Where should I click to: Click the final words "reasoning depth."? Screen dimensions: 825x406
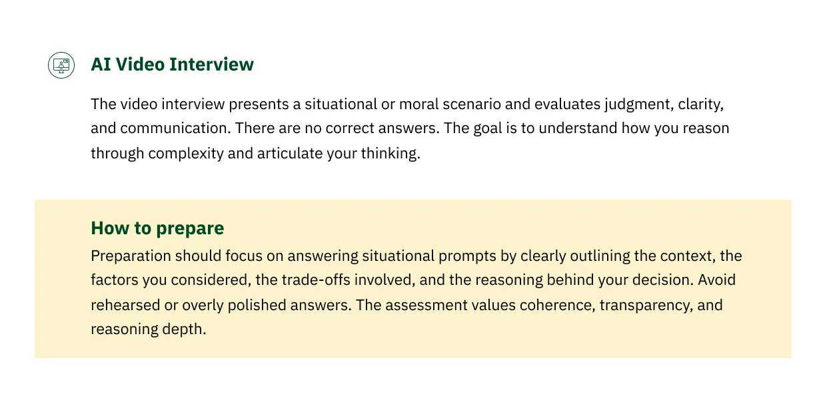click(148, 329)
